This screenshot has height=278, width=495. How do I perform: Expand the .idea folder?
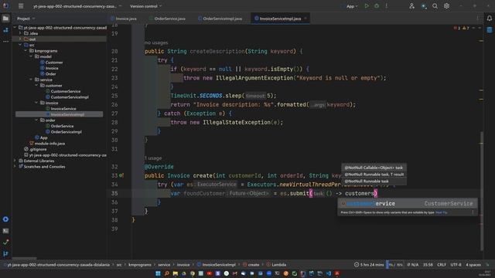click(x=20, y=33)
